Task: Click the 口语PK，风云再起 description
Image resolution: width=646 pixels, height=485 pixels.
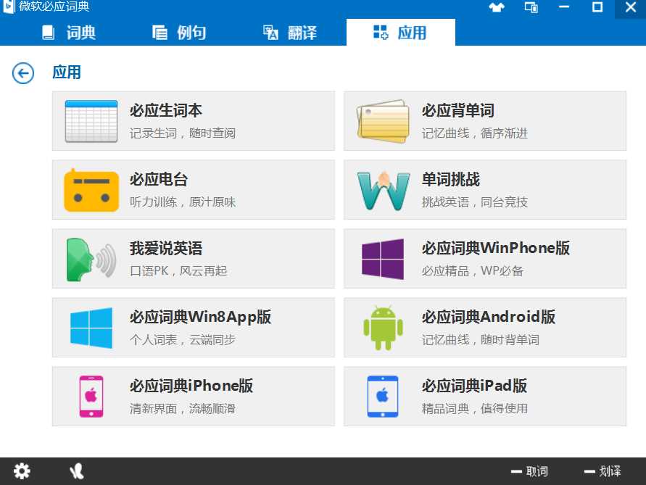Action: pos(178,270)
